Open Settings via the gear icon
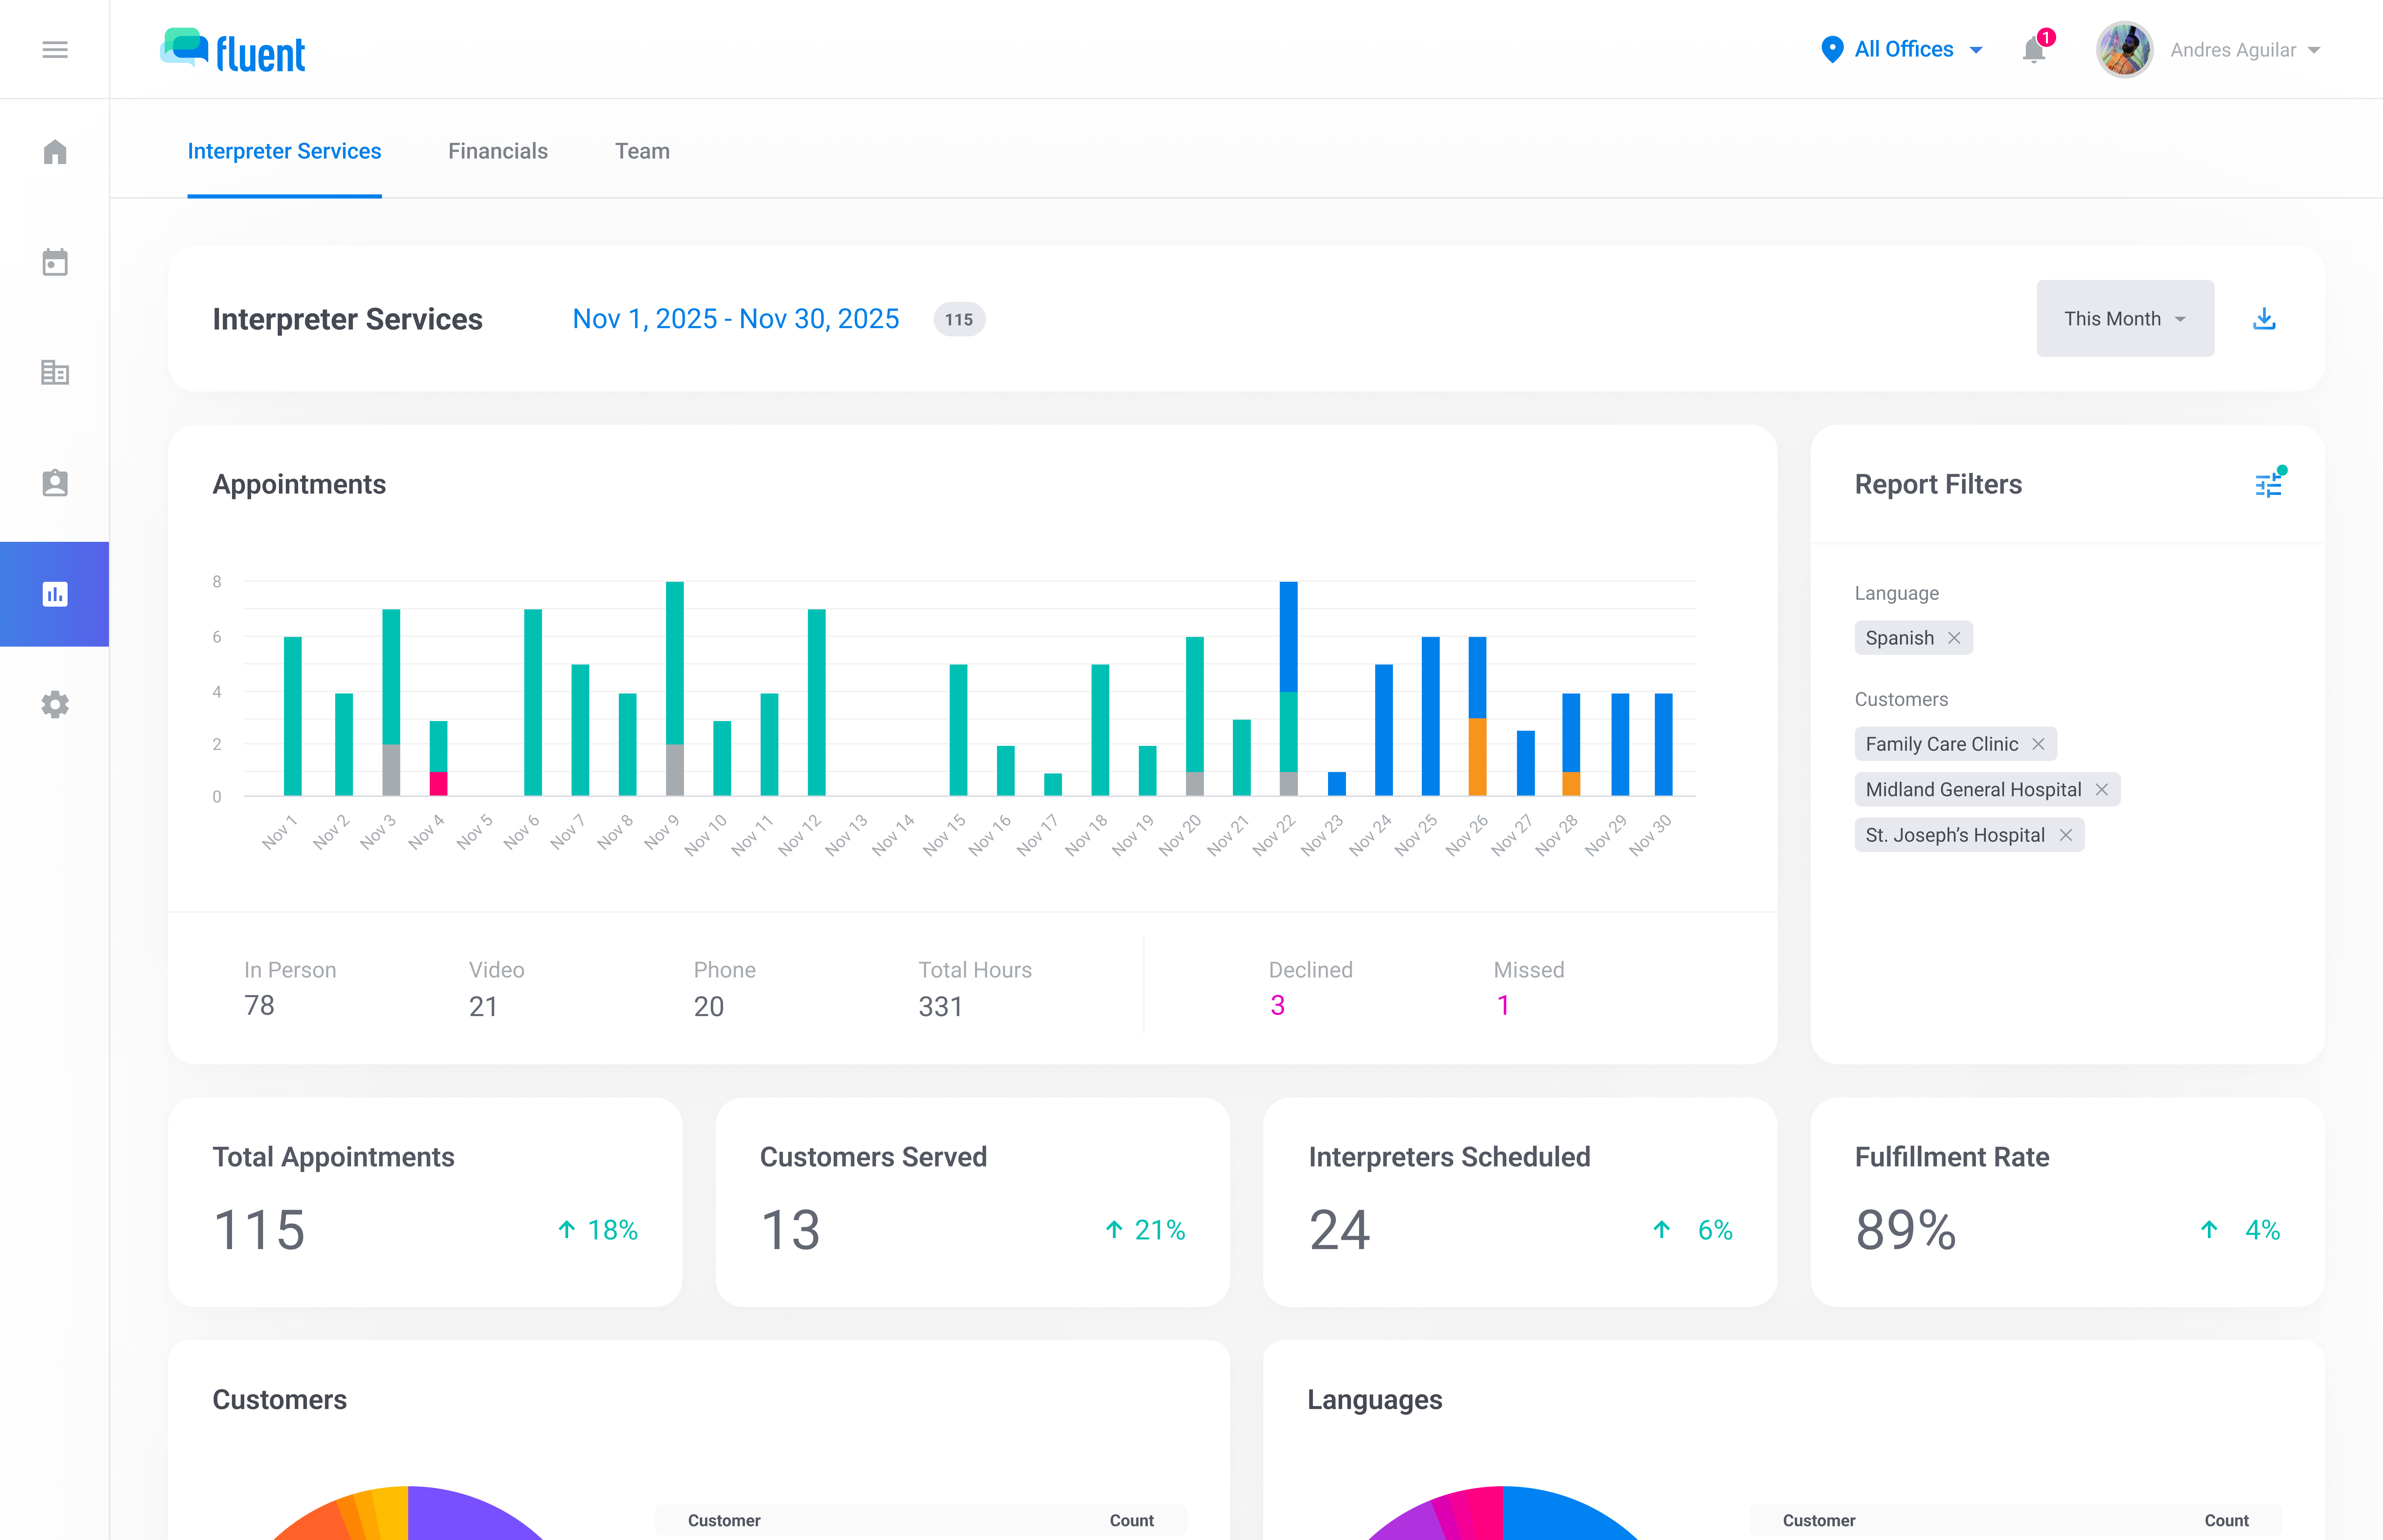The height and width of the screenshot is (1540, 2383). (x=55, y=704)
